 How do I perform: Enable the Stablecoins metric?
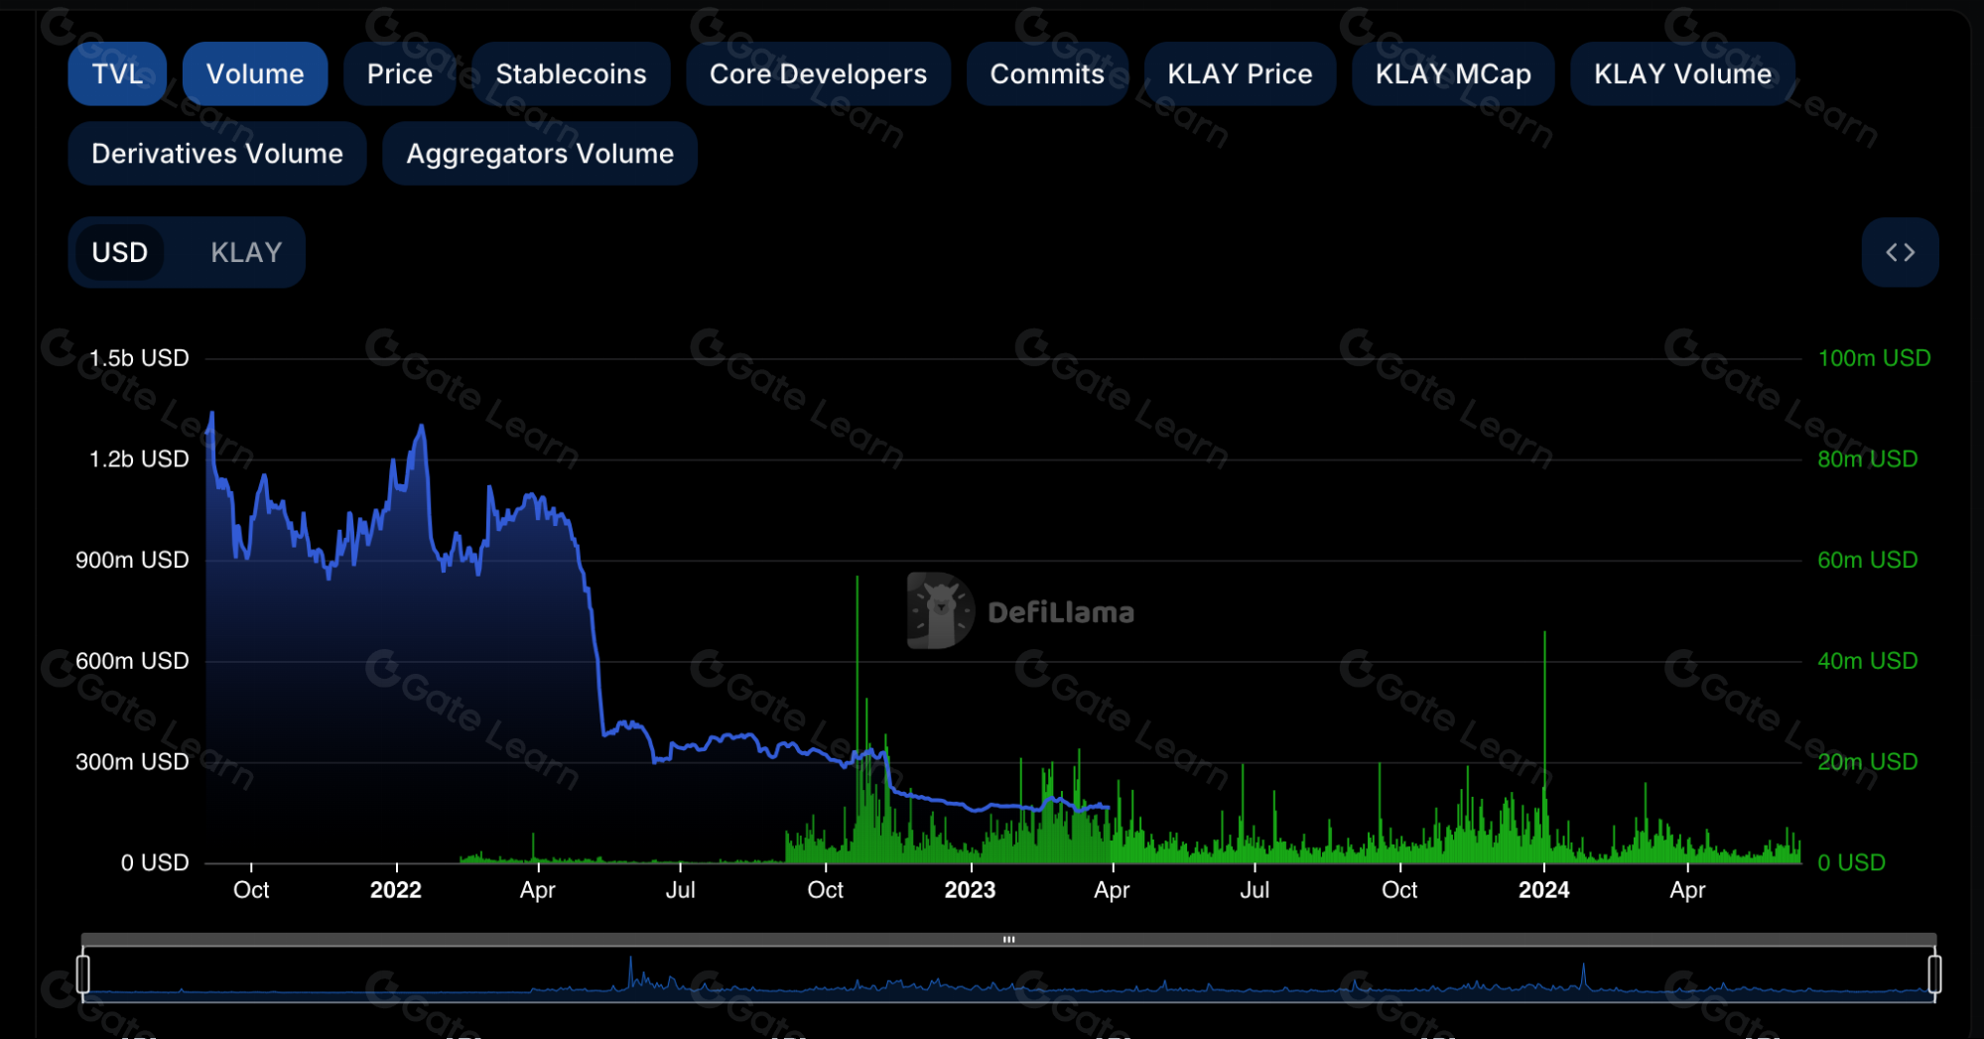tap(571, 73)
